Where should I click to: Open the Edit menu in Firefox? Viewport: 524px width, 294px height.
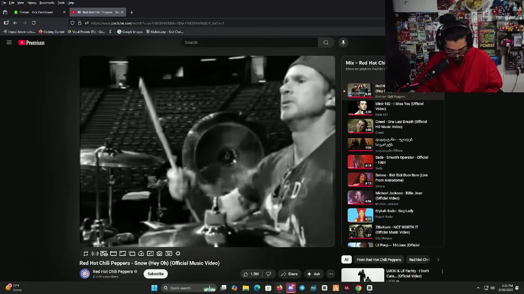coord(11,3)
